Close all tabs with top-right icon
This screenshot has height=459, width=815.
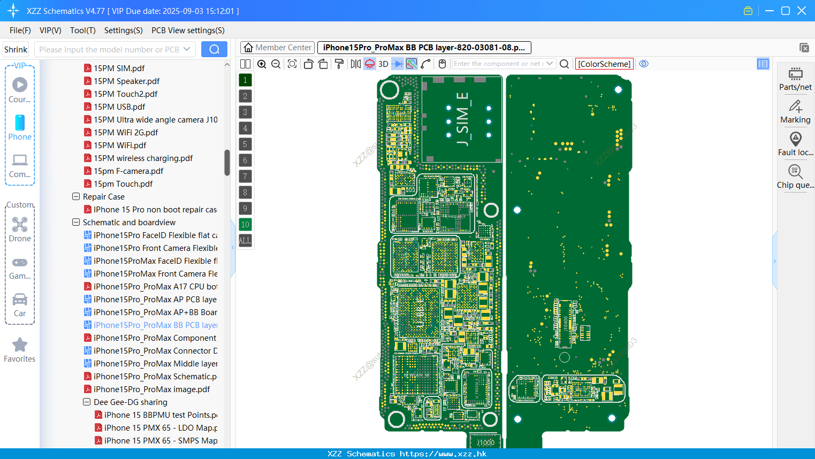[804, 48]
